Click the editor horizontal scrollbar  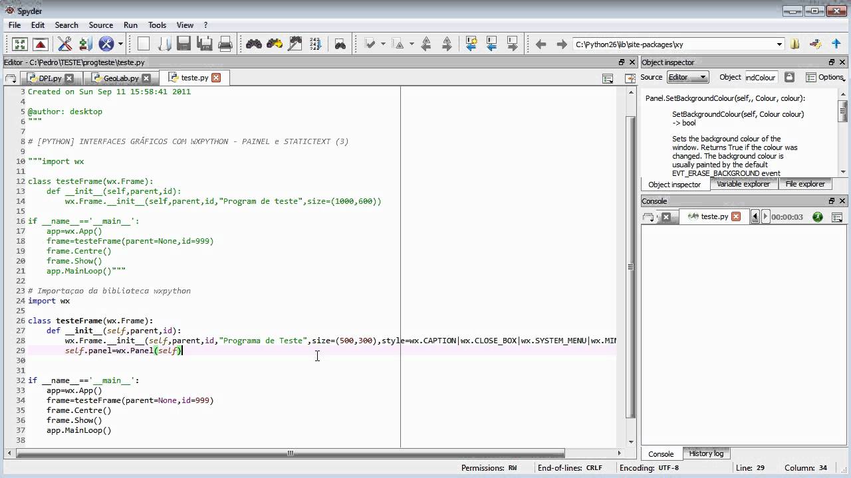[x=290, y=453]
